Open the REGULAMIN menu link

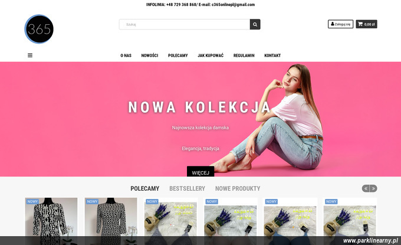tap(244, 55)
